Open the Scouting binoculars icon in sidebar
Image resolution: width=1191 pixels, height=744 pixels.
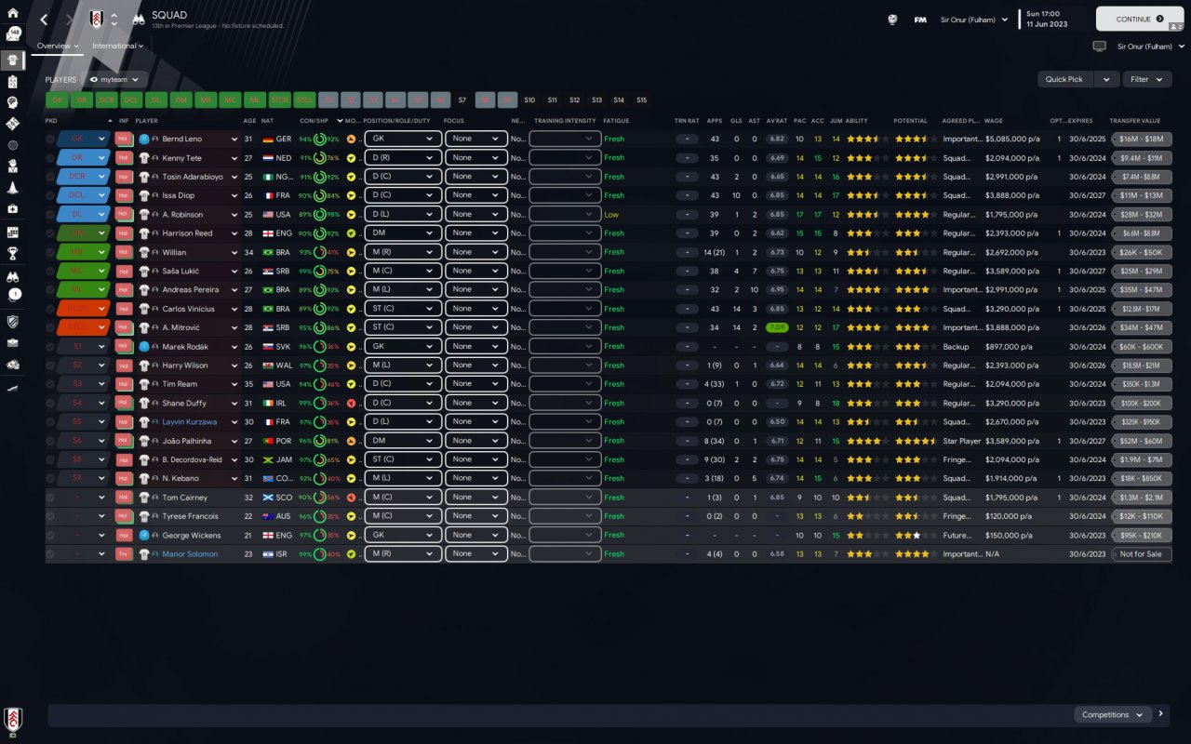point(13,276)
